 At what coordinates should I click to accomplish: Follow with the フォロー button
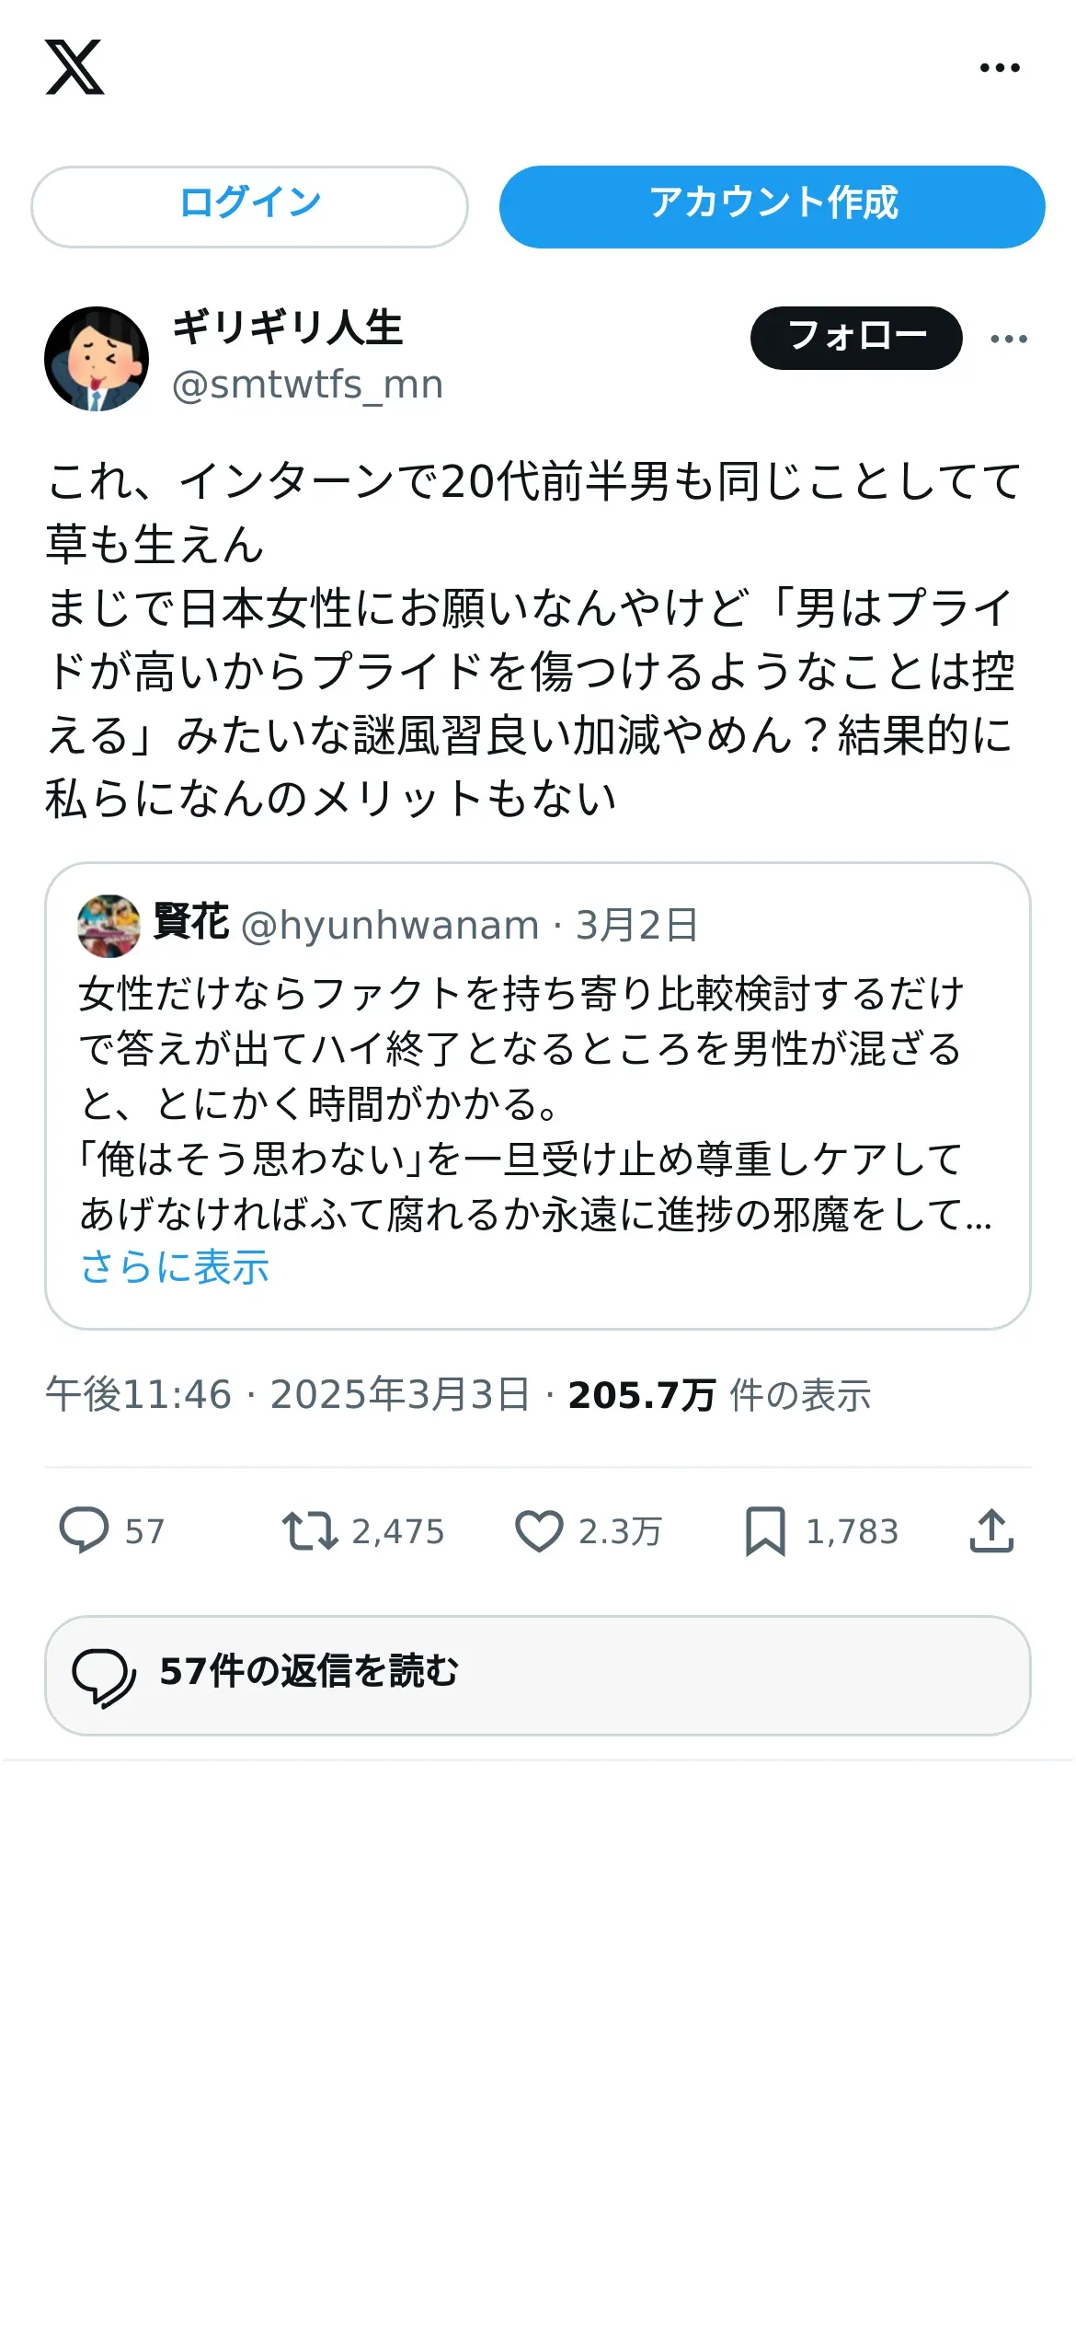point(856,338)
